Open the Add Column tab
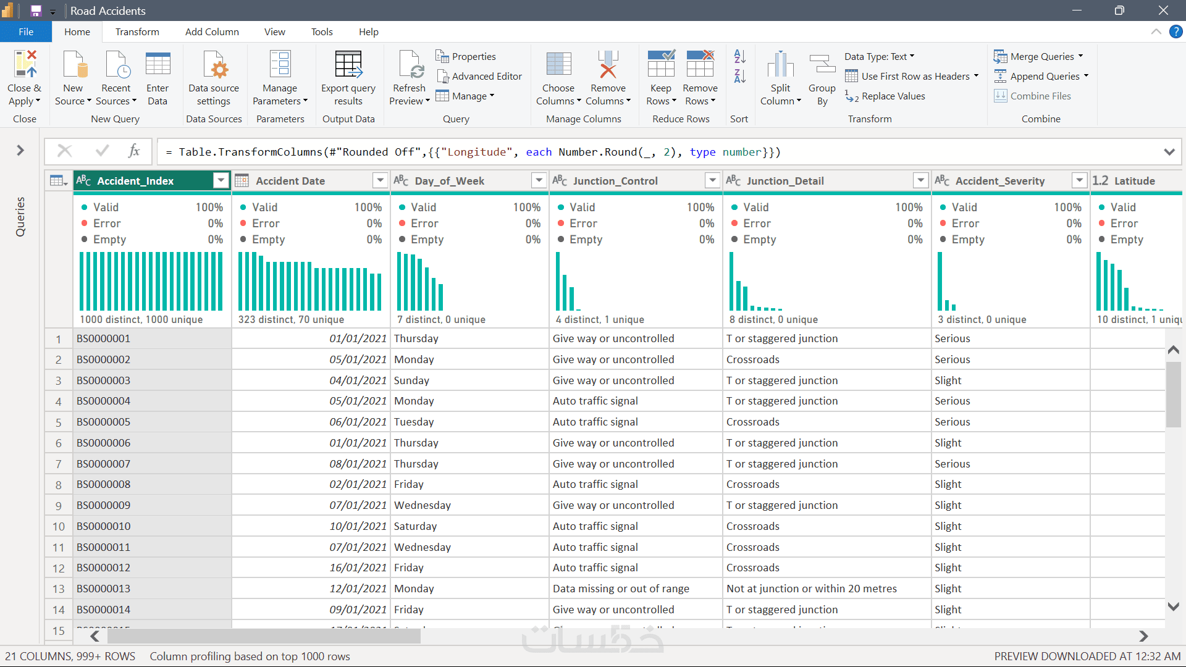 click(x=212, y=31)
